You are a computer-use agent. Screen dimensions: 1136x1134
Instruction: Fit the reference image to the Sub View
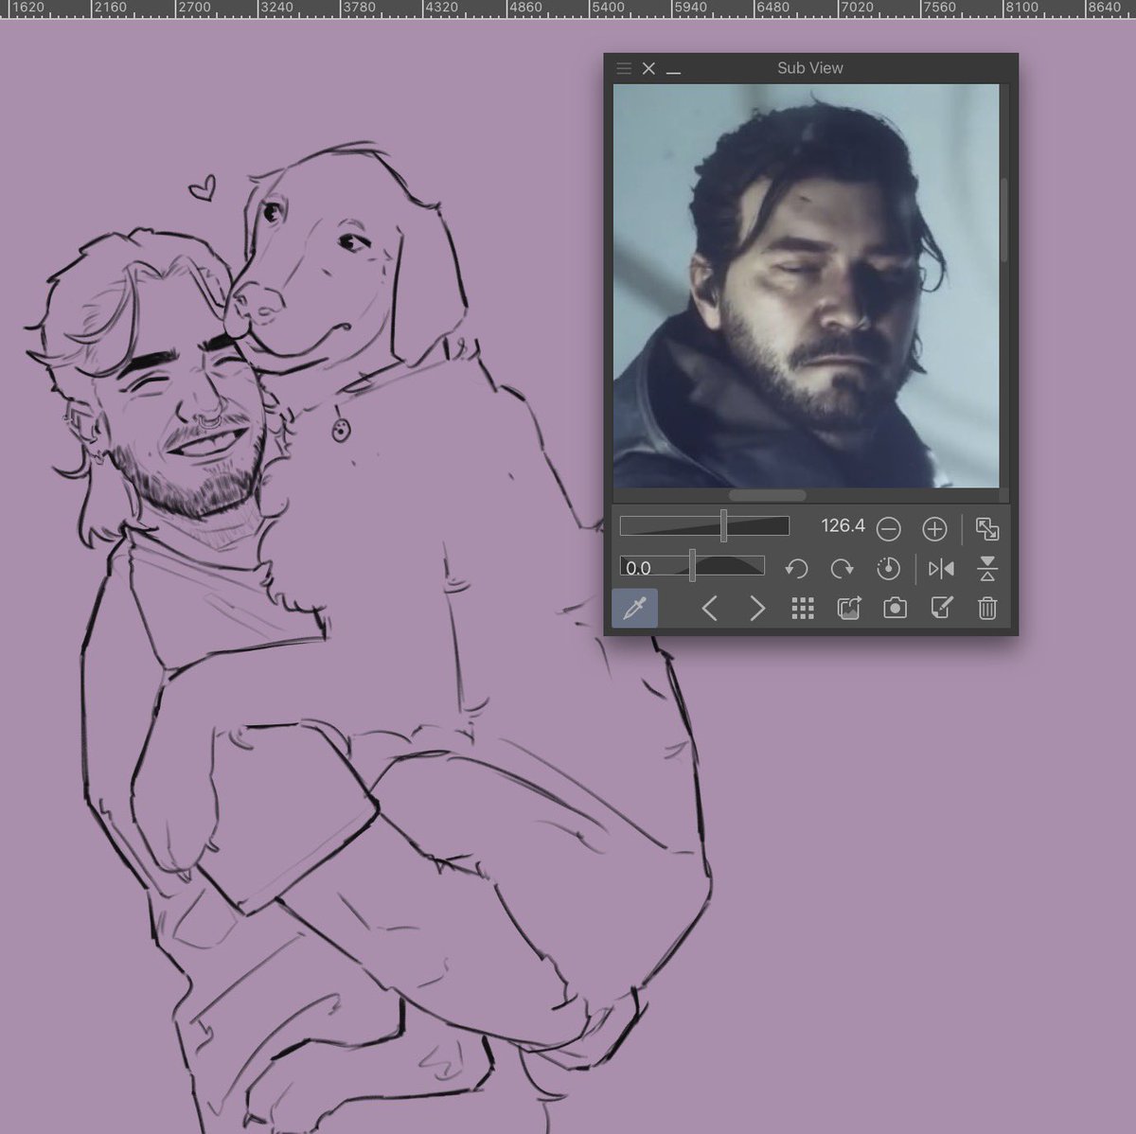[986, 528]
